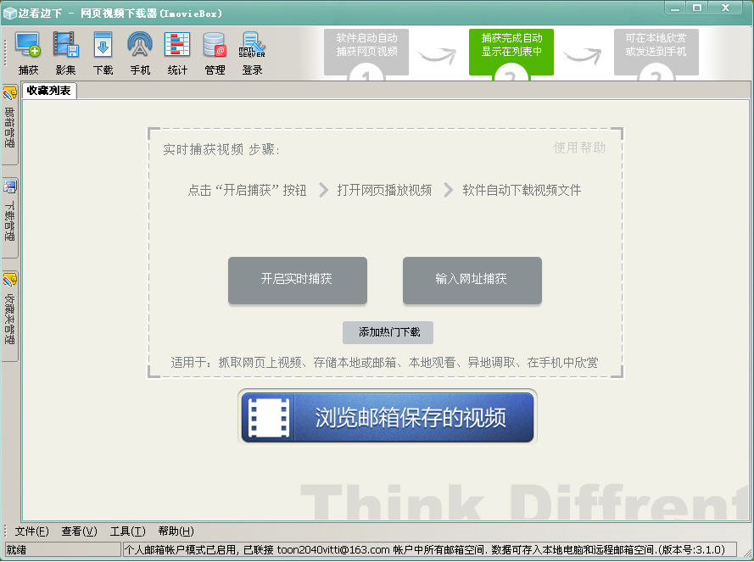Click the 浏览邮箱保存的视频 banner button
Image resolution: width=754 pixels, height=562 pixels.
pos(388,417)
